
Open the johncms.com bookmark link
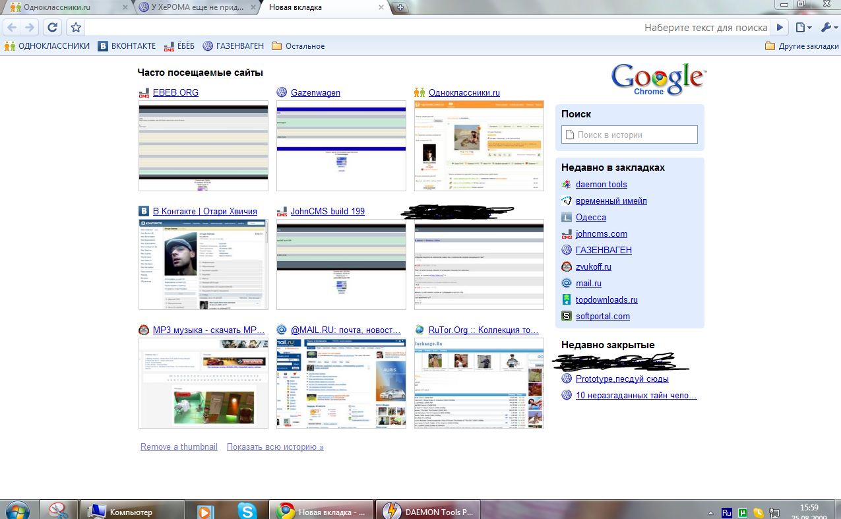tap(602, 234)
